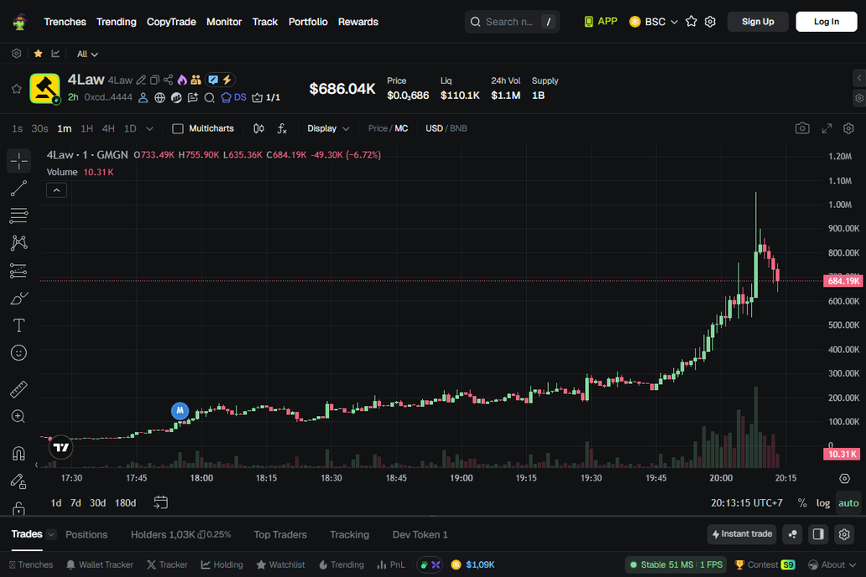Screen dimensions: 866x577
Task: Open the indicators fx menu
Action: (282, 128)
